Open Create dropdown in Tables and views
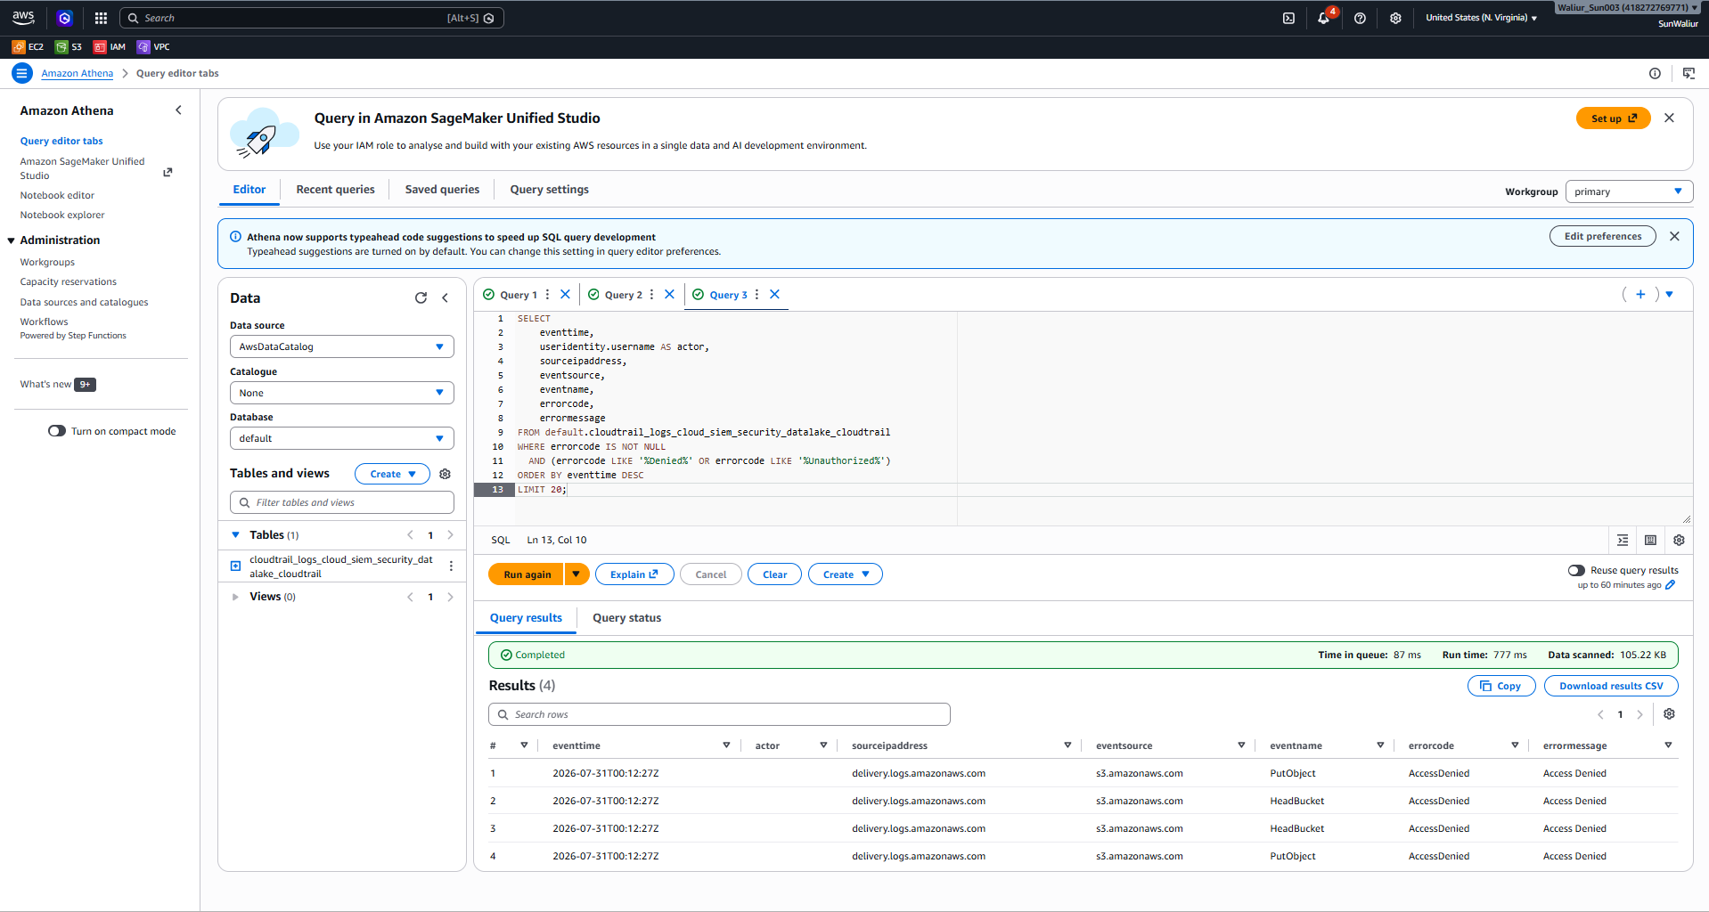This screenshot has height=912, width=1709. pos(392,474)
